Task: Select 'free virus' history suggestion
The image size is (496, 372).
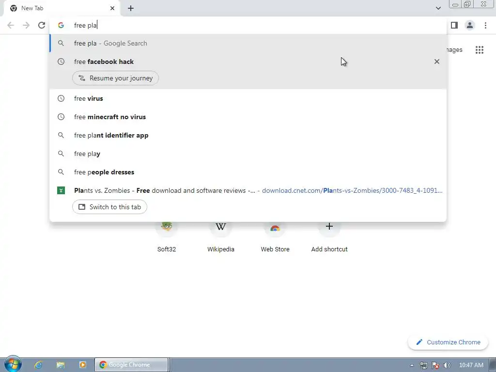Action: tap(248, 98)
